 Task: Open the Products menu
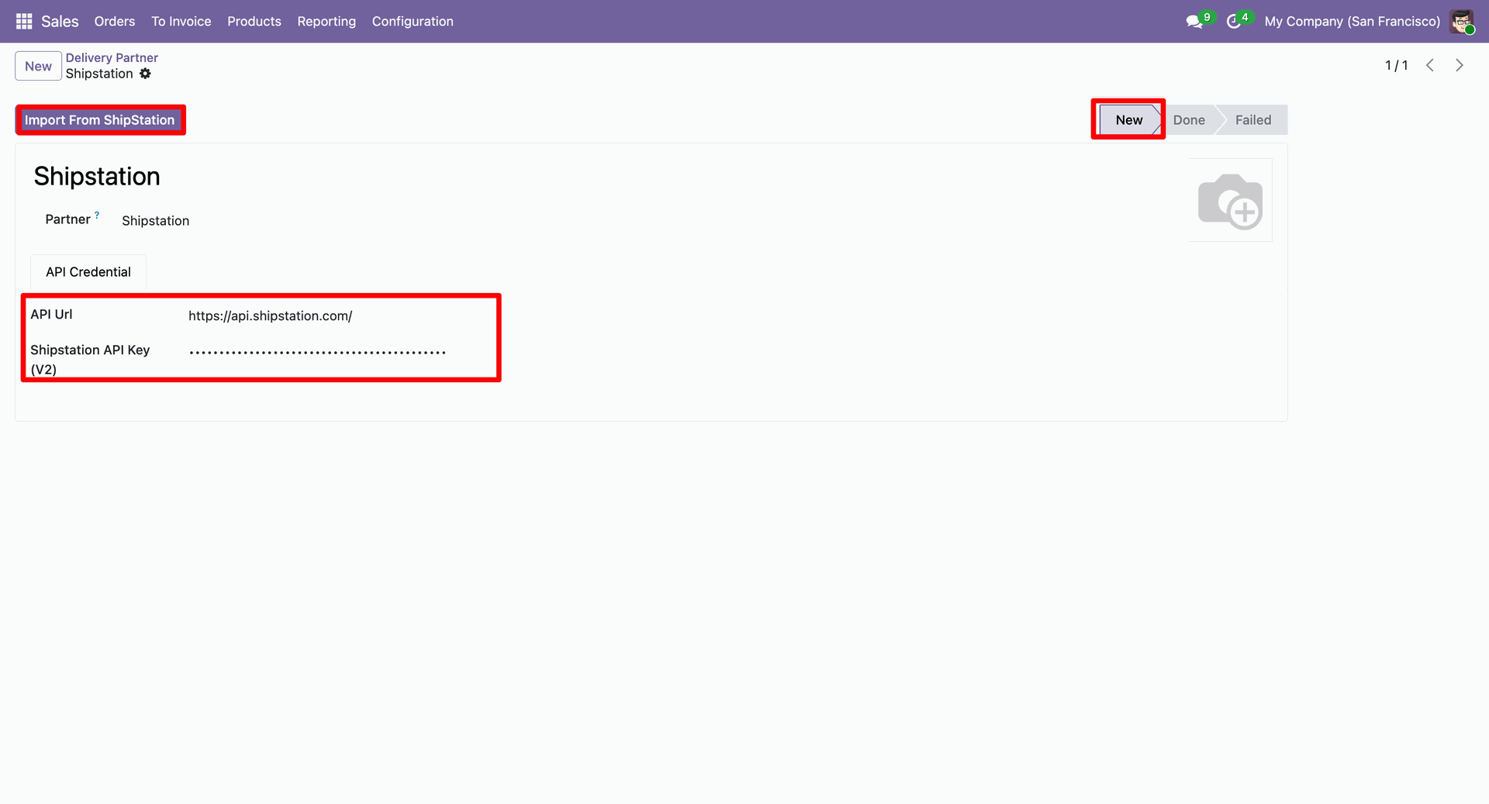[254, 21]
